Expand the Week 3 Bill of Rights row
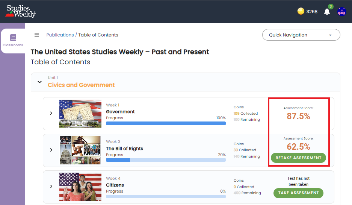352x205 pixels. pyautogui.click(x=51, y=150)
